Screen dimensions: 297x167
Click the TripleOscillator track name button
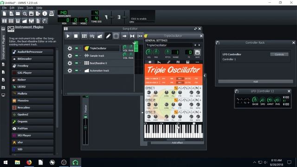click(x=102, y=48)
